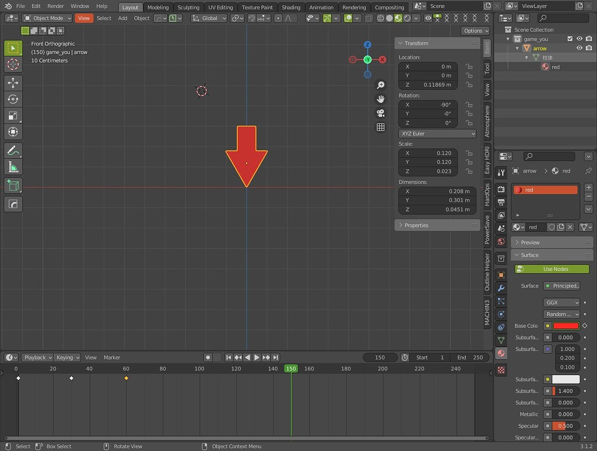Select the keyframe at frame 60
This screenshot has width=597, height=451.
(x=126, y=378)
